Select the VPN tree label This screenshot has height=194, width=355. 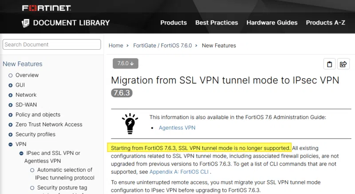click(x=21, y=144)
